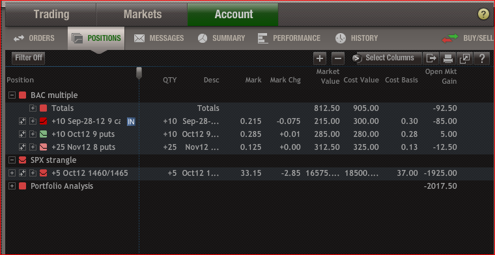Open the History sub-tab

click(x=356, y=38)
